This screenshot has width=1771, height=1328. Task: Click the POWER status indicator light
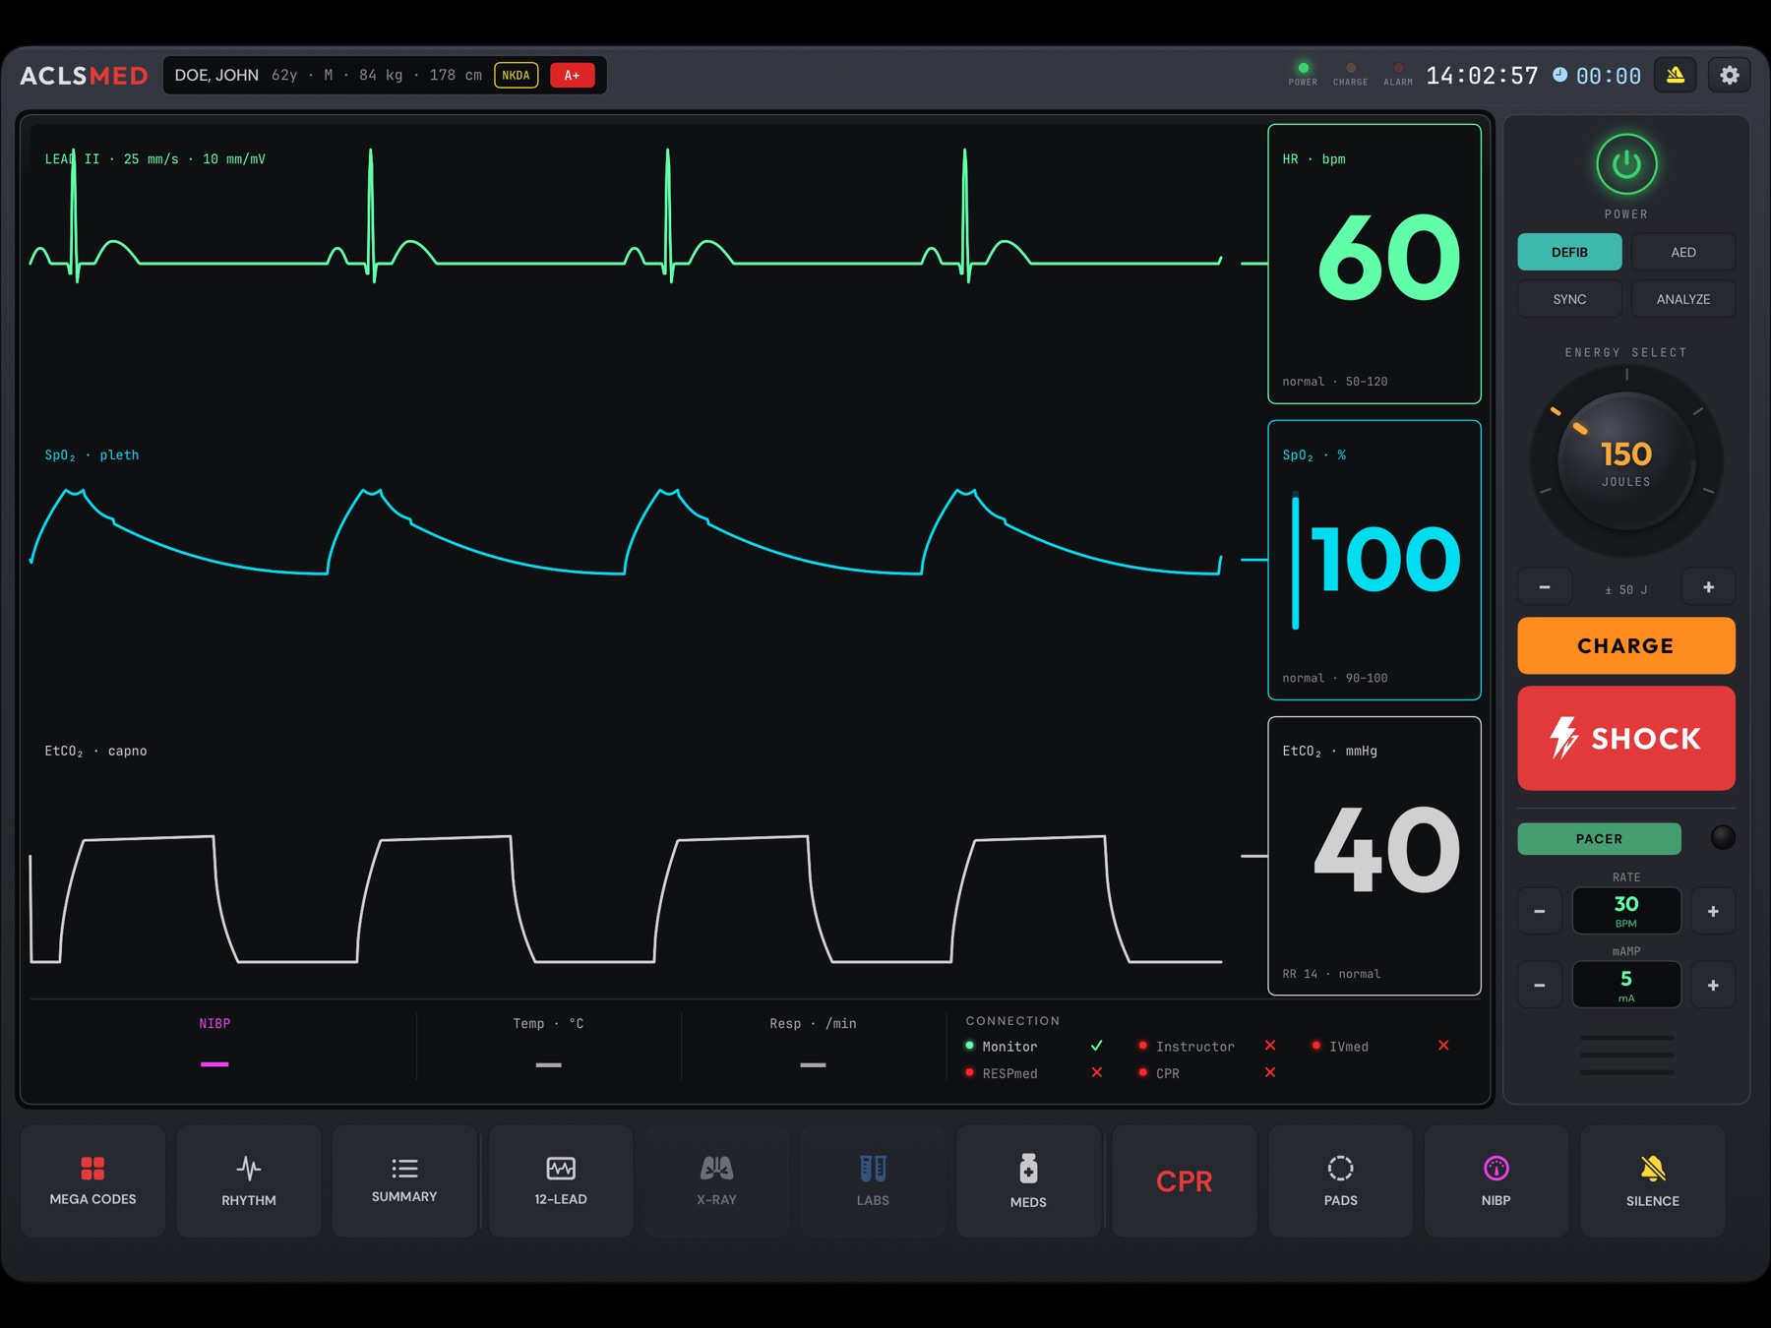[1303, 68]
